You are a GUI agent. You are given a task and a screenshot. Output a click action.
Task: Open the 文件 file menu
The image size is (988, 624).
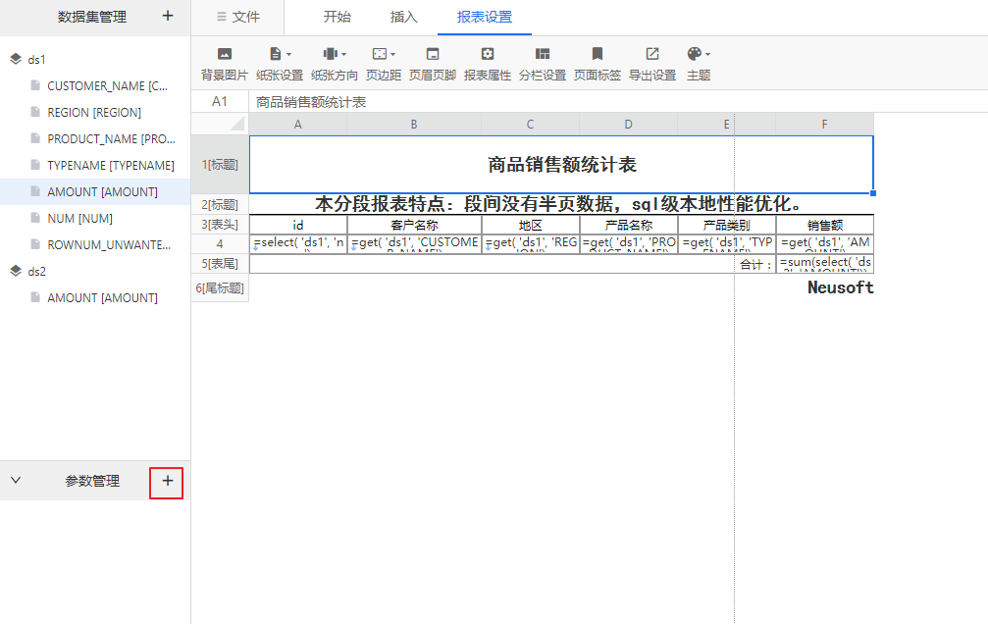[237, 17]
